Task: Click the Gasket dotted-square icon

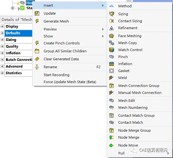Action: pos(112,71)
